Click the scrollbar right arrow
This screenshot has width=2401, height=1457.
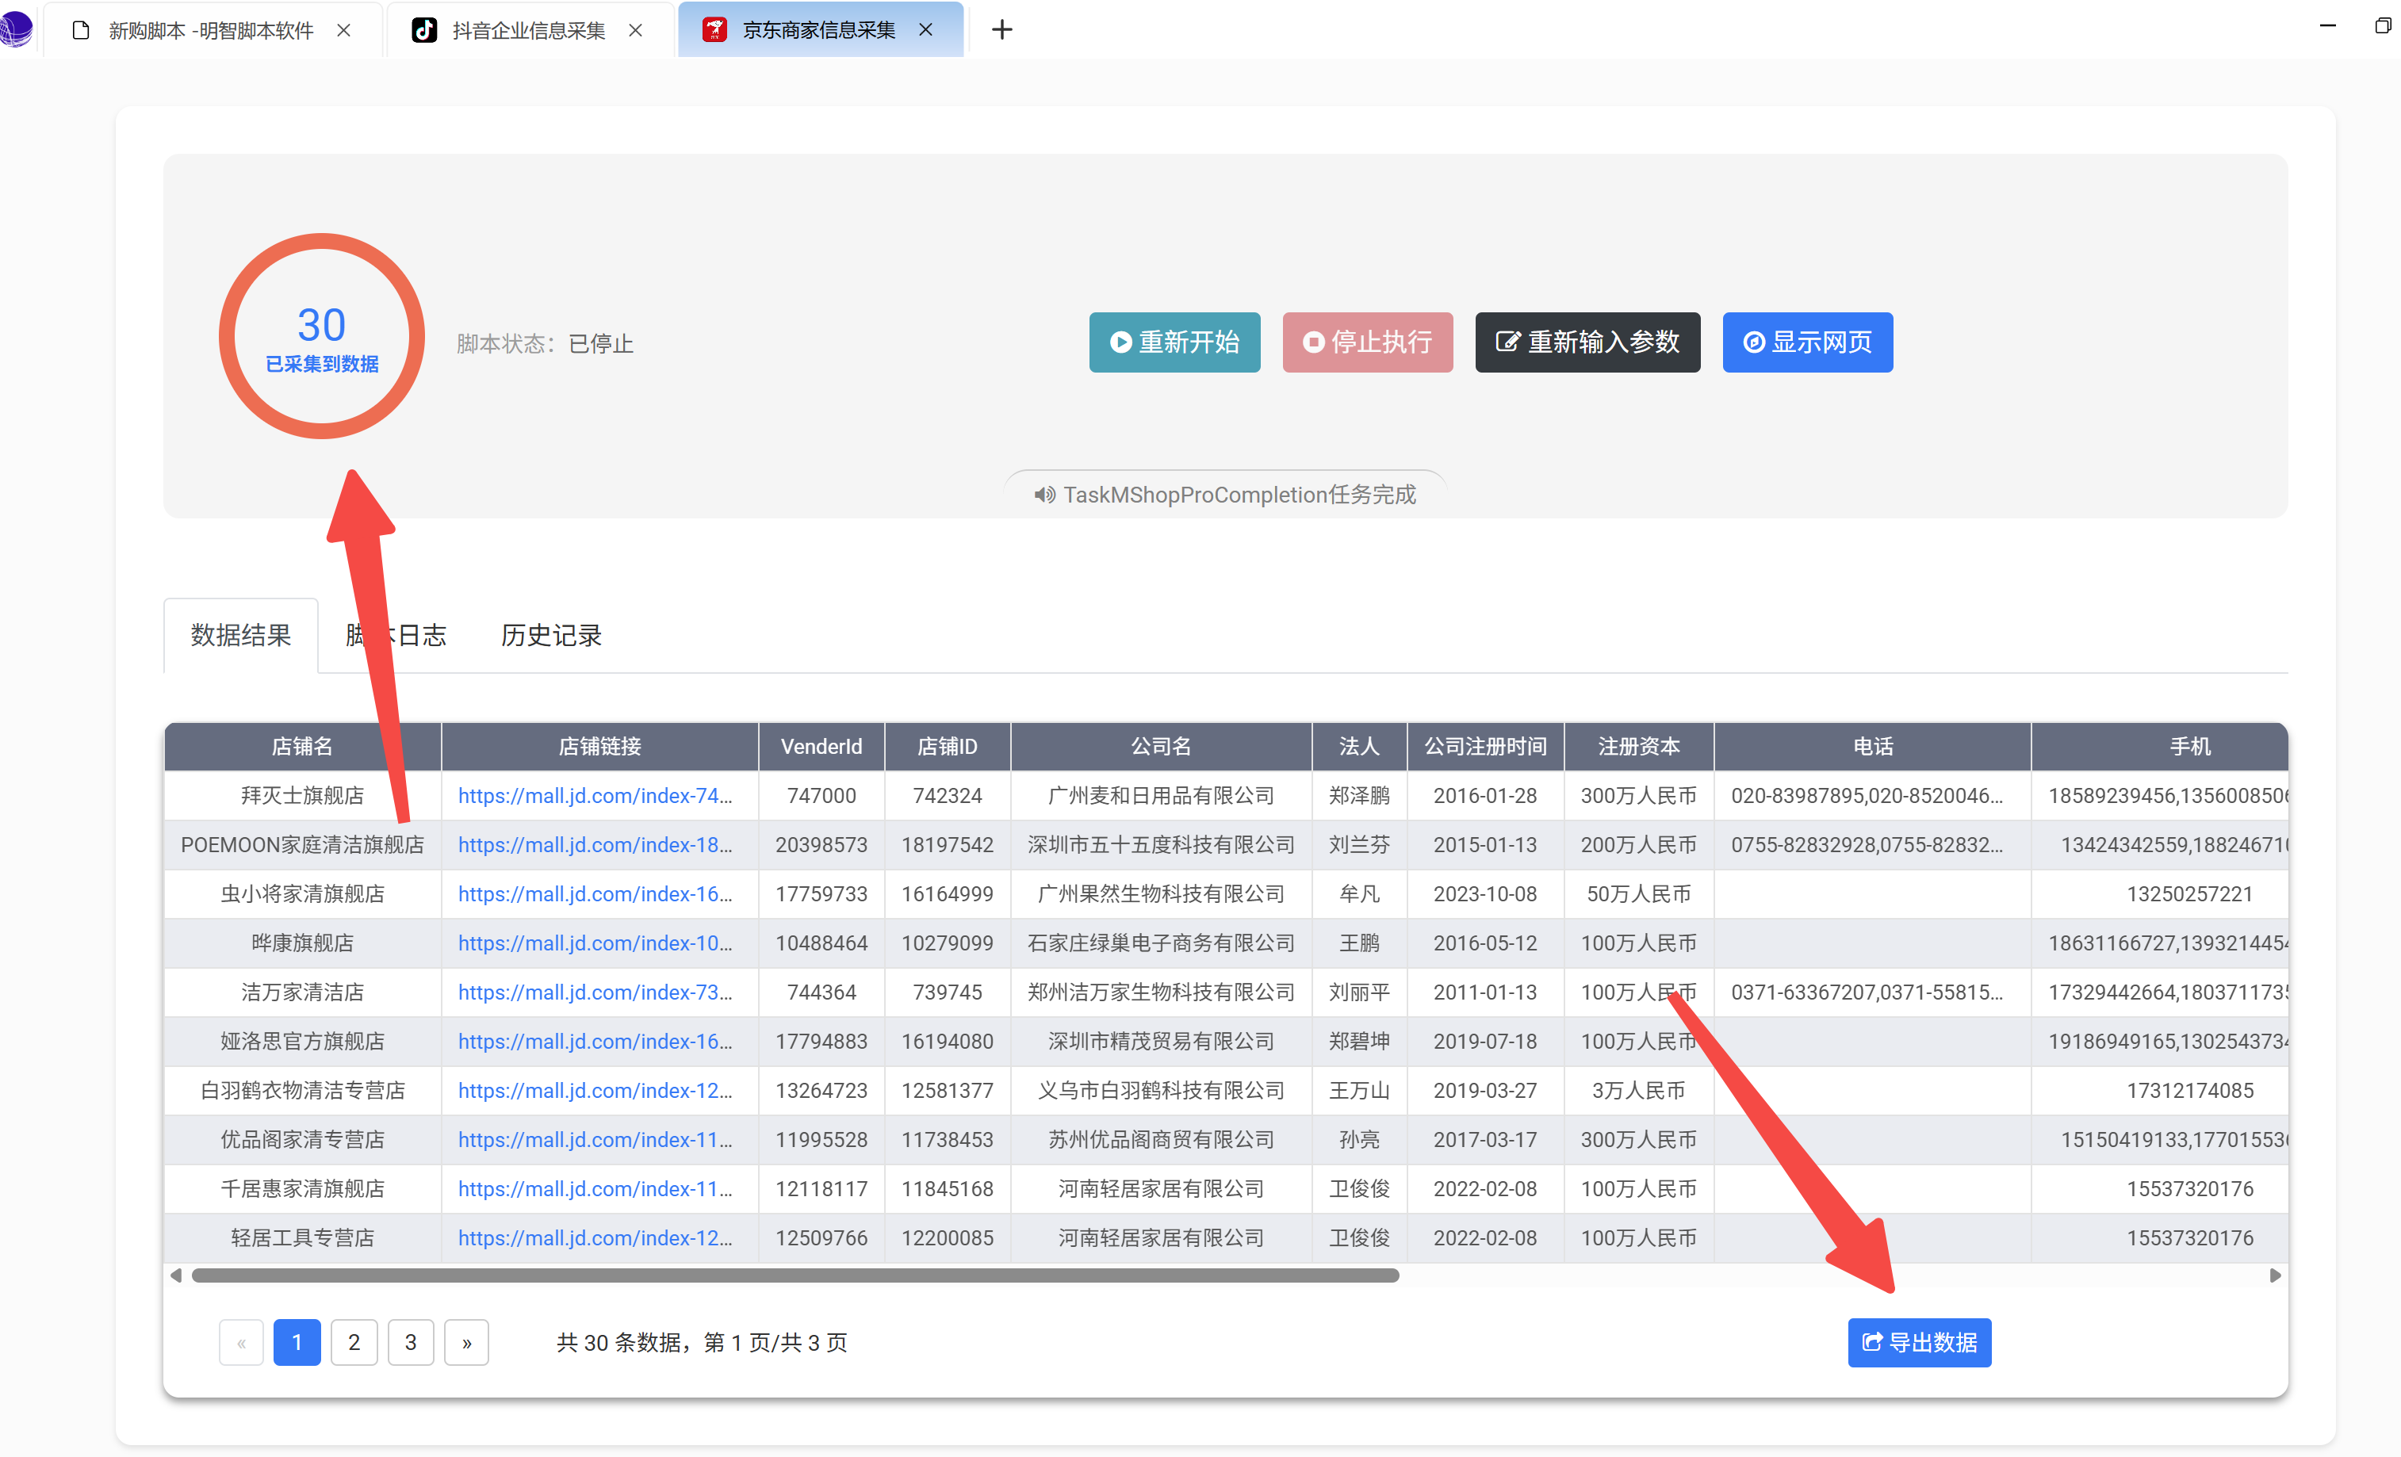(2275, 1275)
